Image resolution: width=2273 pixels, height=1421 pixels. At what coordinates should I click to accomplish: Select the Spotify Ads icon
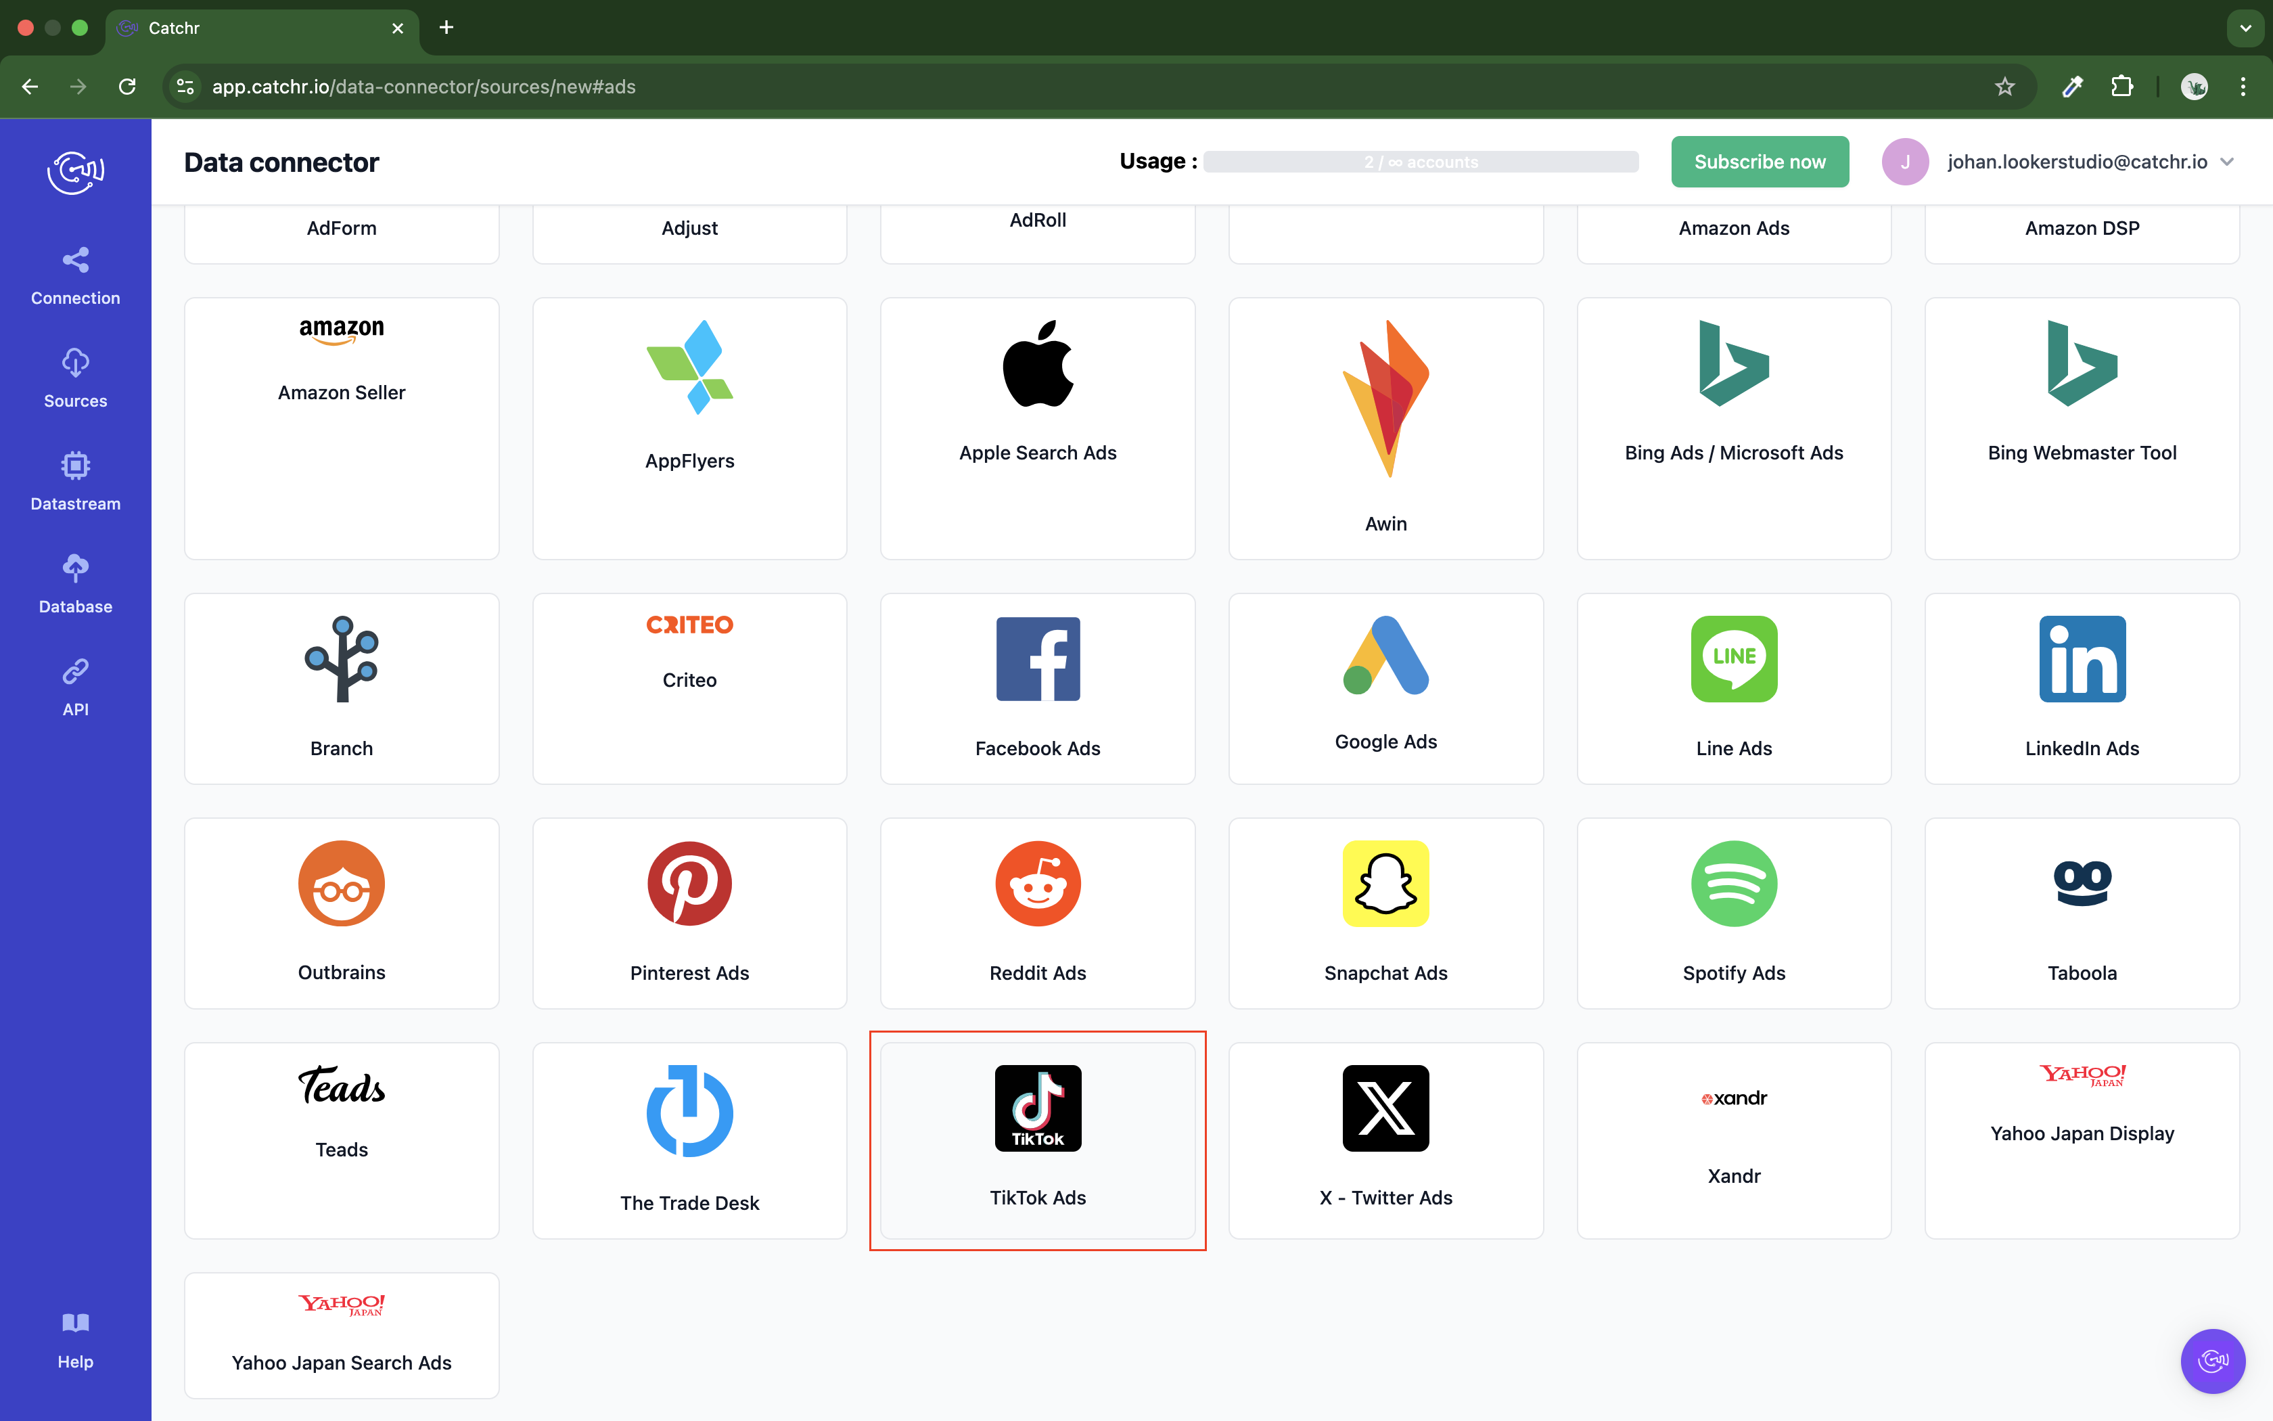1734,884
